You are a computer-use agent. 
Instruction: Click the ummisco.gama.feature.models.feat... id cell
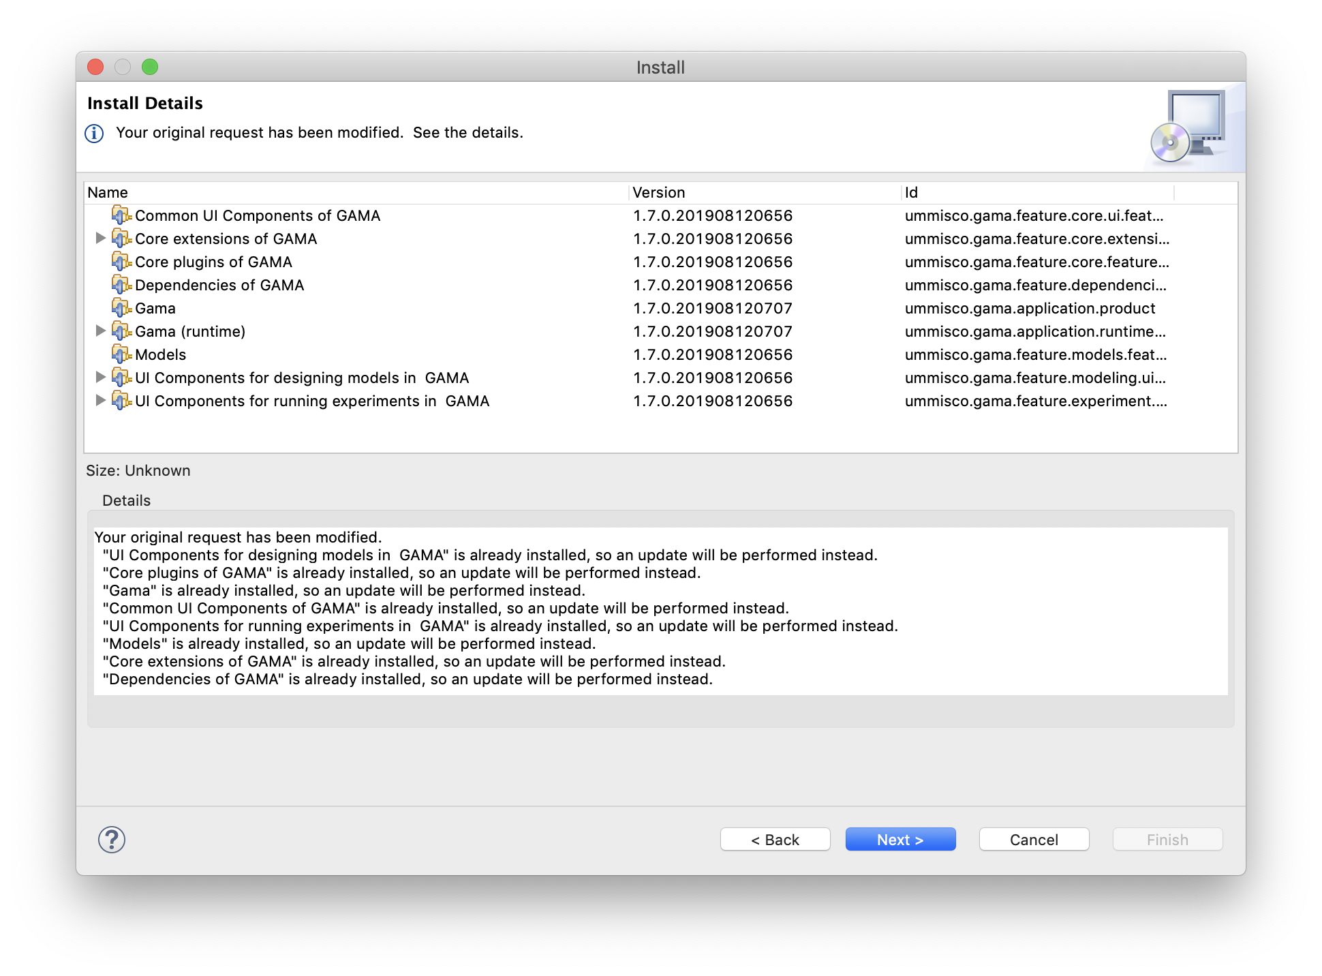tap(1036, 354)
